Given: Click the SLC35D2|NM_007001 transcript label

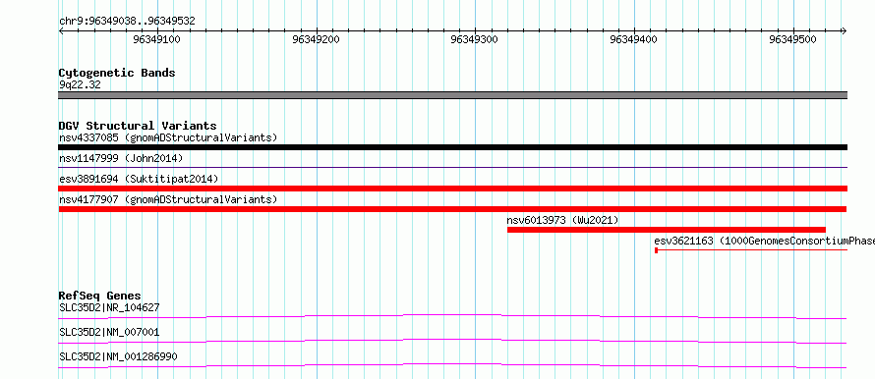Looking at the screenshot, I should click(109, 332).
